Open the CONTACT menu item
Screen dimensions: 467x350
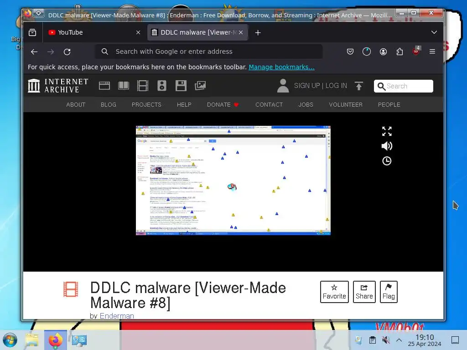point(269,105)
